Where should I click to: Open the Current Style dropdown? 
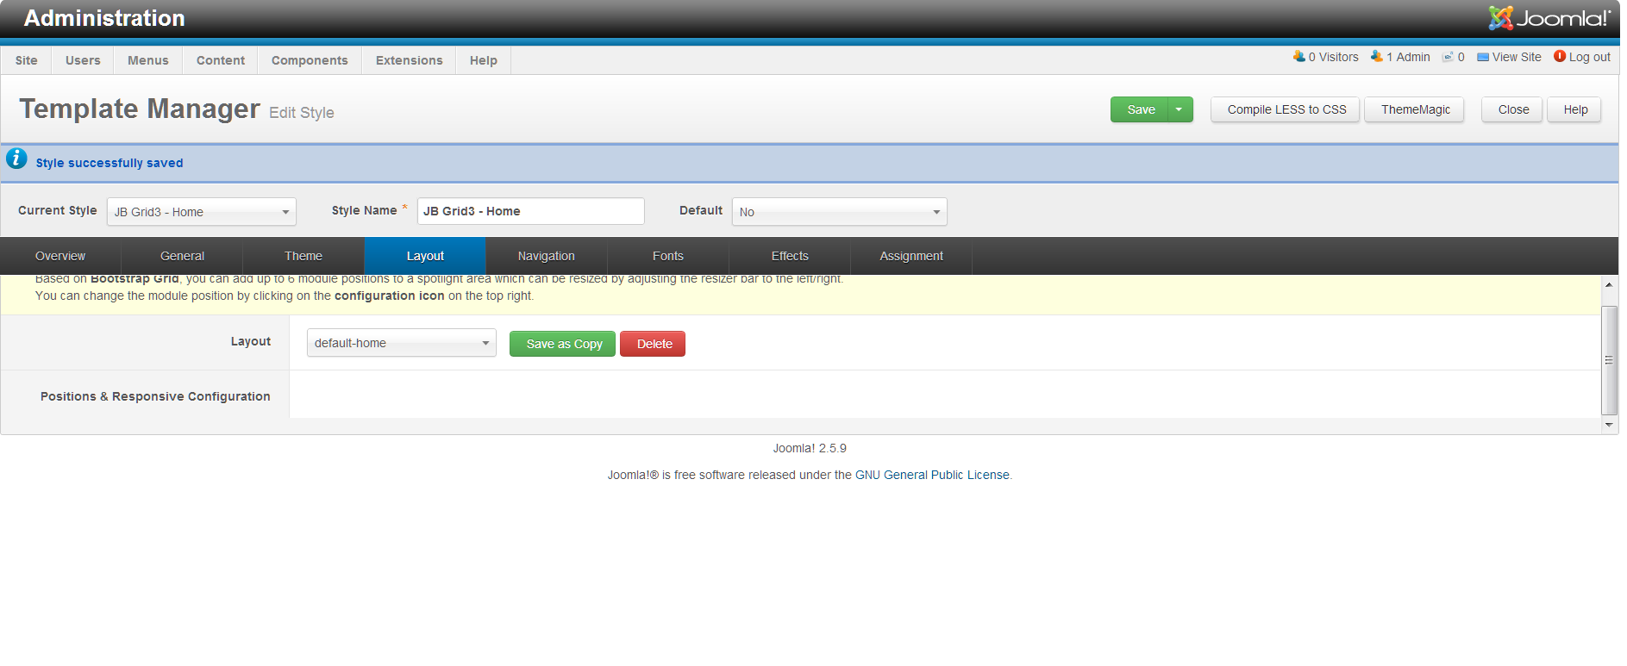click(202, 212)
